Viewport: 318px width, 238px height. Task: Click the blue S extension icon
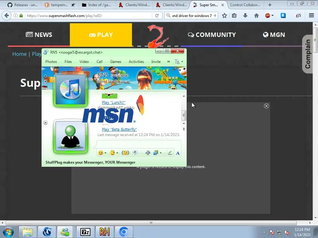(283, 15)
